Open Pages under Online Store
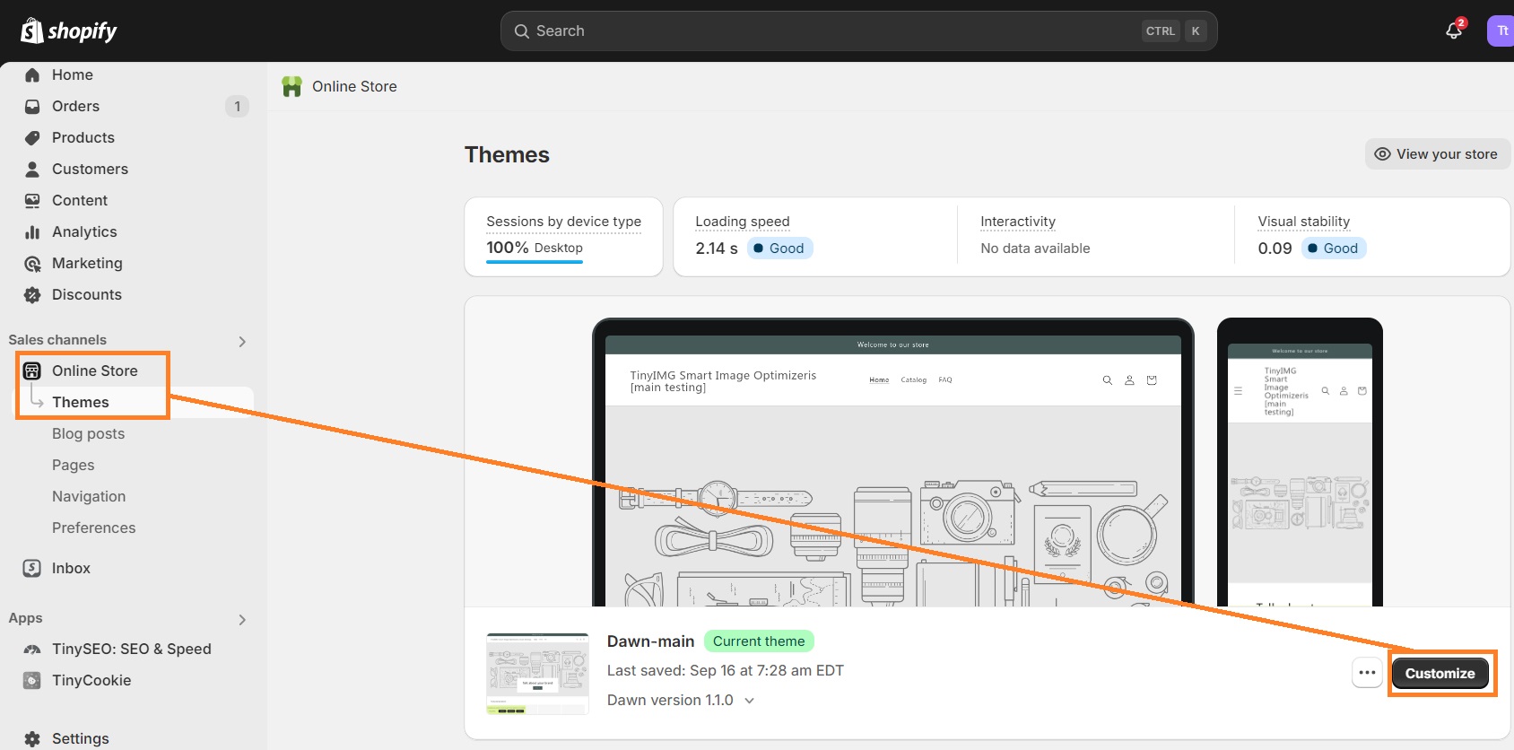 tap(73, 465)
